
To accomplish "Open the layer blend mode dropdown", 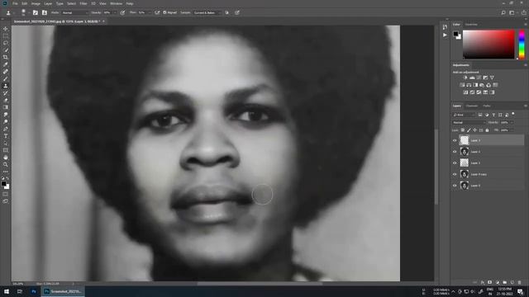I will coord(469,123).
